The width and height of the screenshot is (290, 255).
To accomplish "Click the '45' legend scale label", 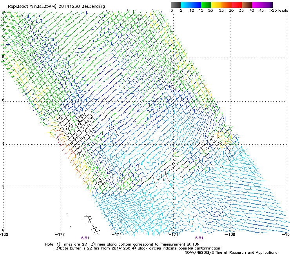I will pyautogui.click(x=261, y=10).
